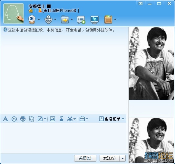175x164 pixels.
Task: Open remote desktop assistance icon
Action: (94, 20)
